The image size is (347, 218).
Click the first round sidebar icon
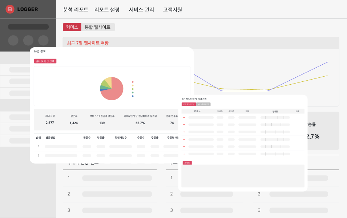(13, 40)
